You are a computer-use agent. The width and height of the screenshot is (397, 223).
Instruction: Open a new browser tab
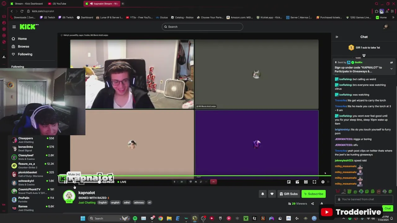click(x=123, y=4)
